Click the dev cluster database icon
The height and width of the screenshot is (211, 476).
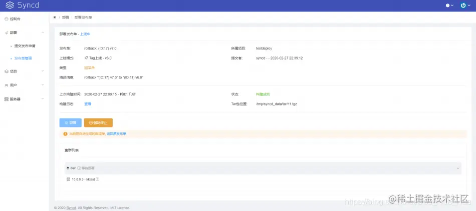pyautogui.click(x=68, y=168)
